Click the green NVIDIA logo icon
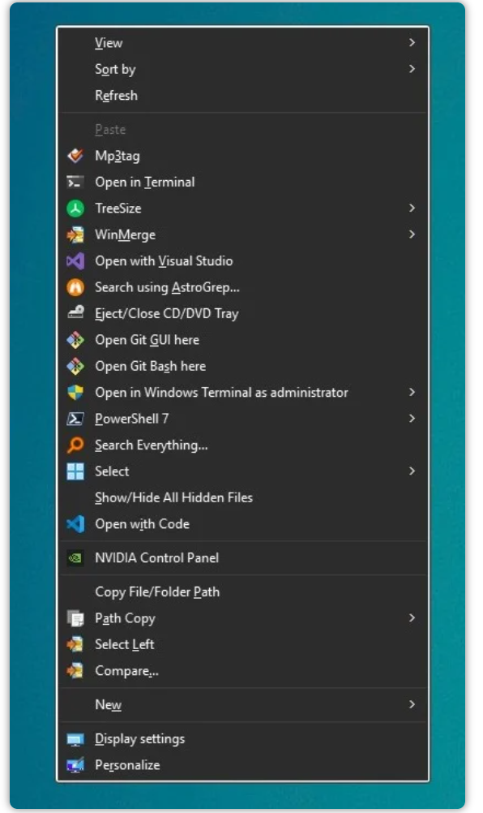The image size is (483, 813). (75, 558)
